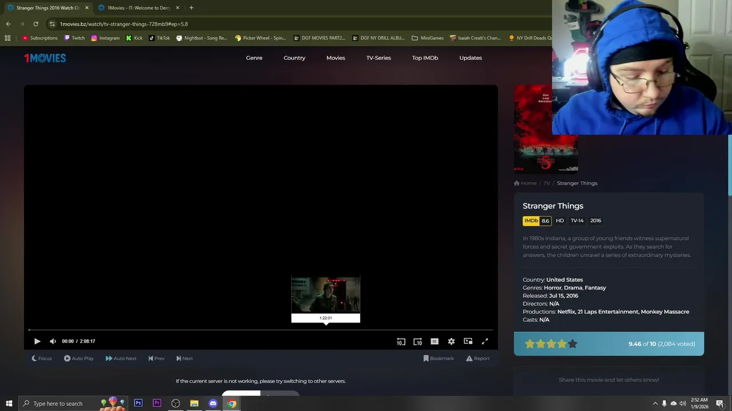Open File Explorer from taskbar

pos(194,404)
